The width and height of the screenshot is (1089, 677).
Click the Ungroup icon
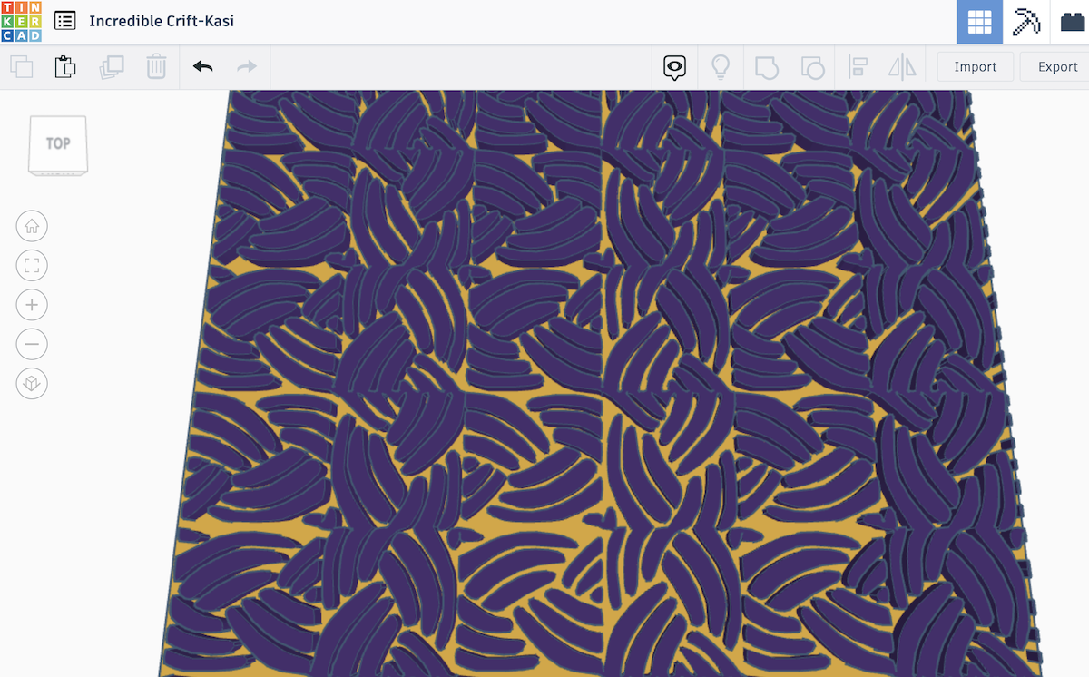pyautogui.click(x=813, y=66)
